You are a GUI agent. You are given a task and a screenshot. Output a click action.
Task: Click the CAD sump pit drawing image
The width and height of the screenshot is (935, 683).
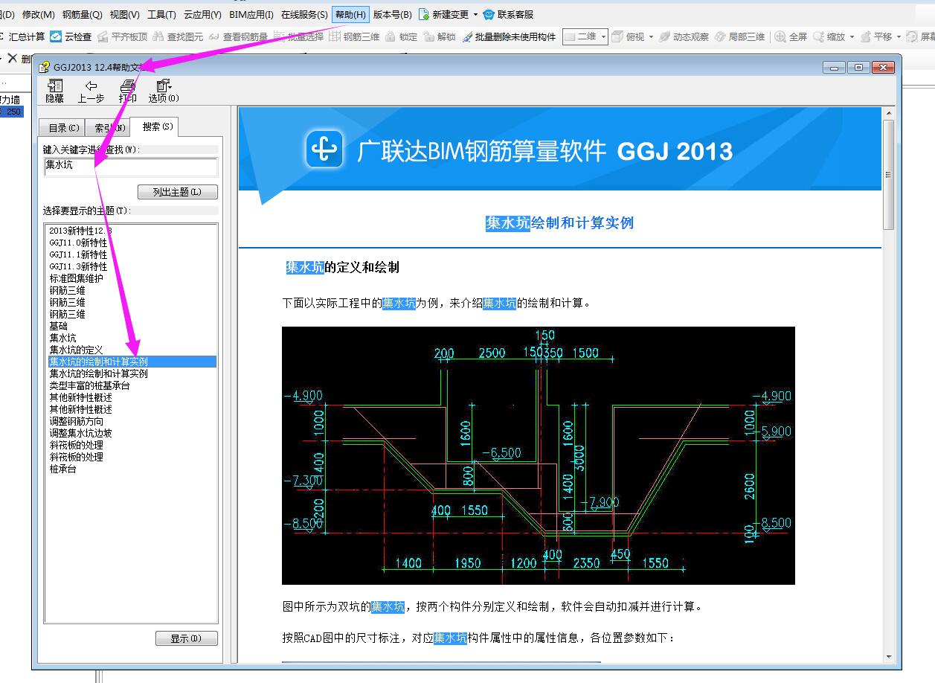(x=538, y=455)
